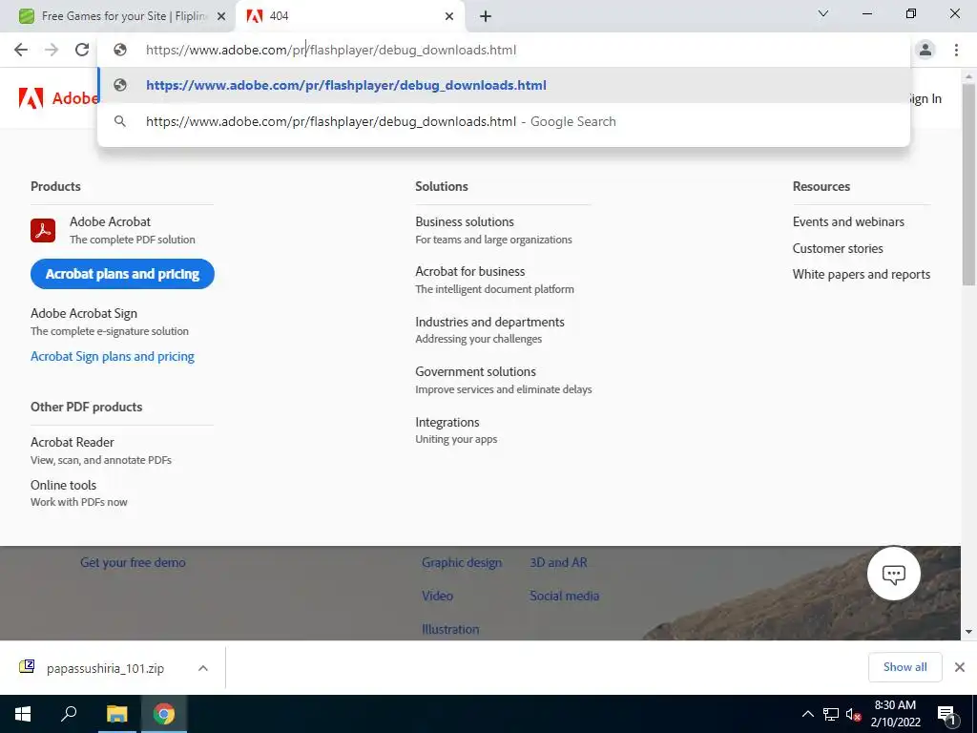Viewport: 977px width, 733px height.
Task: Open White papers and reports link
Action: point(862,274)
